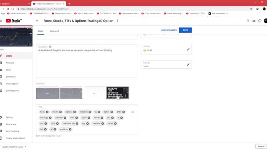The width and height of the screenshot is (267, 150).
Task: Reload the page in the browser
Action: coord(8,9)
